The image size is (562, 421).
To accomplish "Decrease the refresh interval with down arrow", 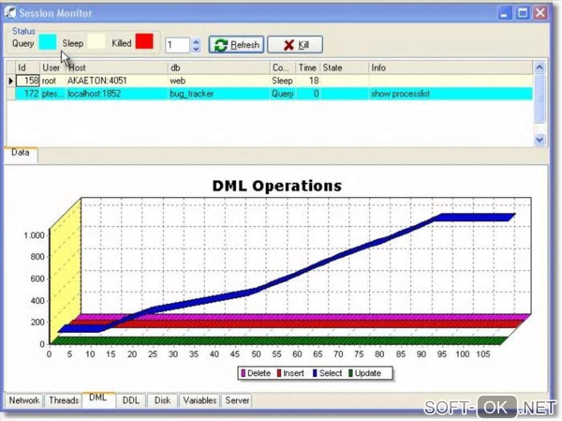I will [196, 49].
